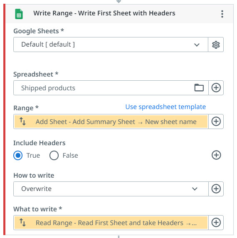
Task: Click plus button next to How to write
Action: [216, 189]
